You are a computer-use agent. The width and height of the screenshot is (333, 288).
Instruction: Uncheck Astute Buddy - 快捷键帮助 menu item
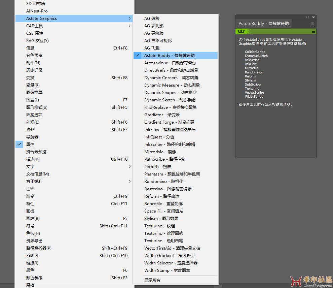click(x=176, y=56)
